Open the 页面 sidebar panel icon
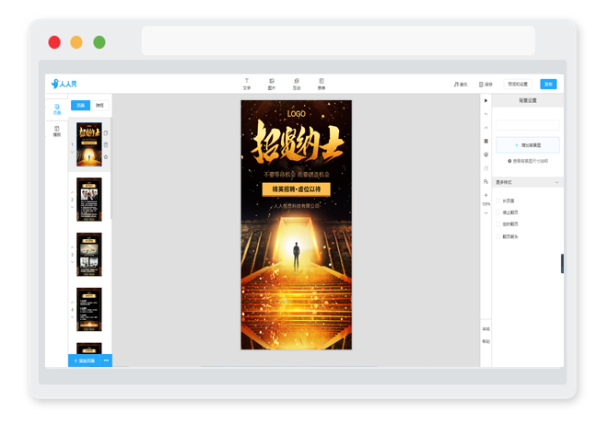This screenshot has height=423, width=608. 57,109
